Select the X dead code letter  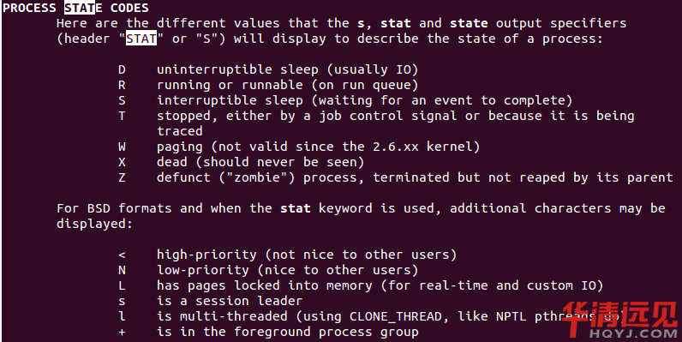point(122,162)
